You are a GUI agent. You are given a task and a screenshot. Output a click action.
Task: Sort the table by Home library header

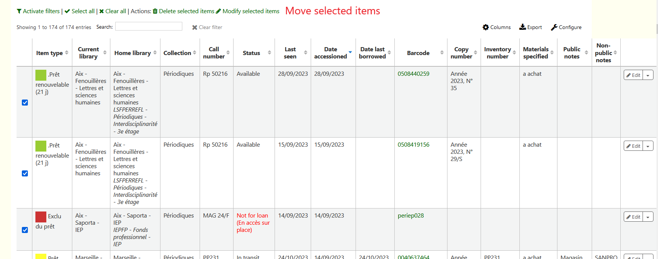tap(133, 53)
